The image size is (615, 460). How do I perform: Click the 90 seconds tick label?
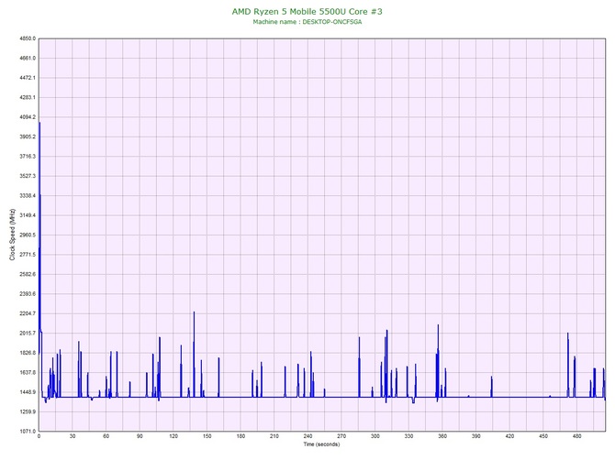tap(140, 436)
